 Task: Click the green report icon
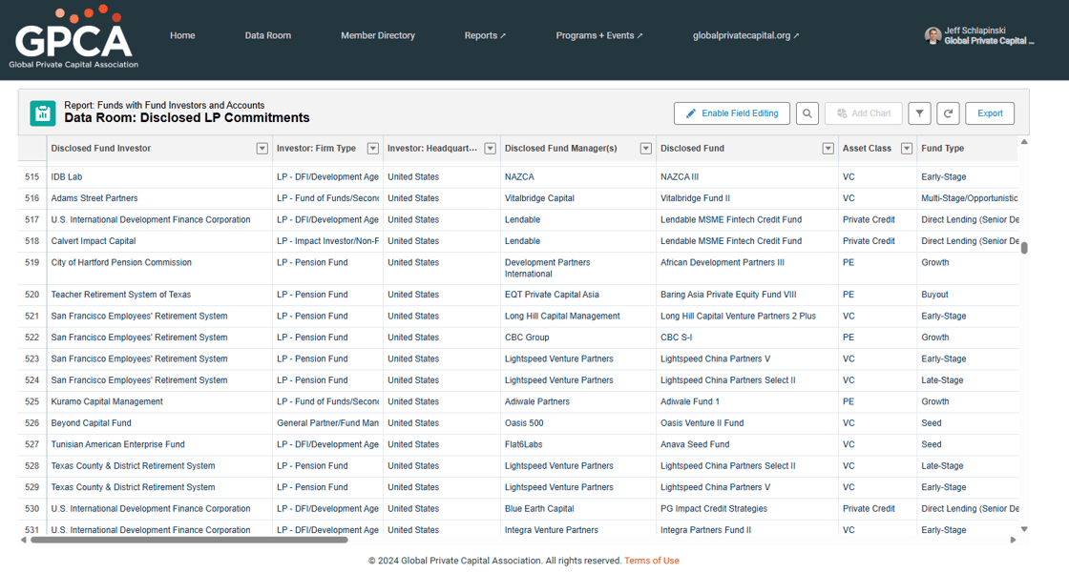point(43,113)
